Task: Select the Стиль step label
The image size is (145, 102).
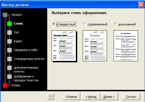Action: tap(18, 23)
